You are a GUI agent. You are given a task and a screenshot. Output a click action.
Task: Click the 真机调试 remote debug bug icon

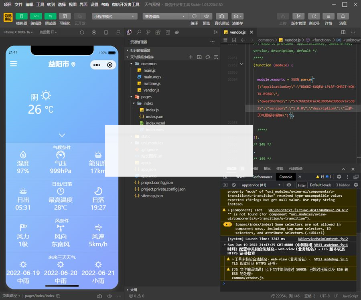coord(221,16)
